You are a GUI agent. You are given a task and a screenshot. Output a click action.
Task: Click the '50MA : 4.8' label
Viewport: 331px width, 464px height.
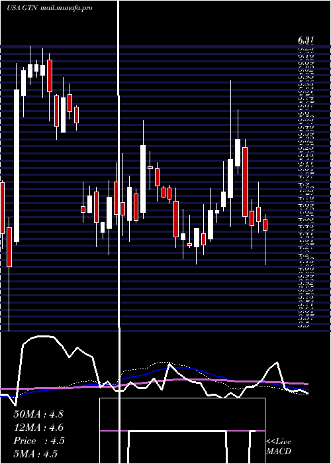point(38,414)
